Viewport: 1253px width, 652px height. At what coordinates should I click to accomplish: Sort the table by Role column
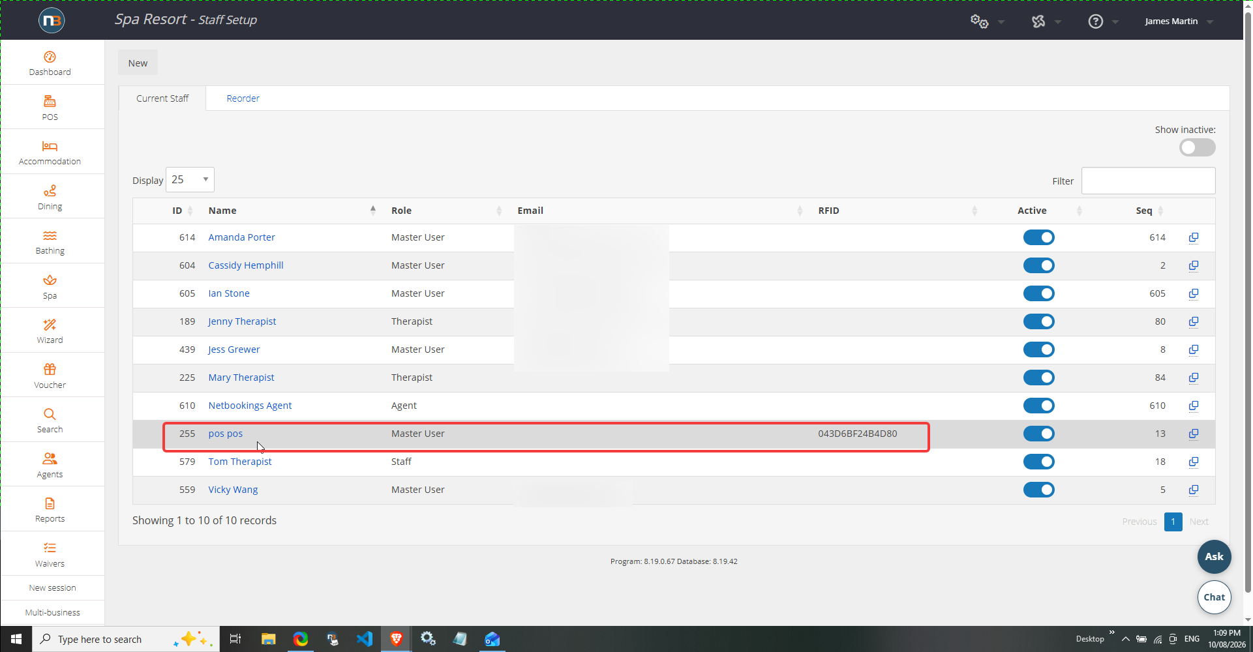(x=446, y=211)
